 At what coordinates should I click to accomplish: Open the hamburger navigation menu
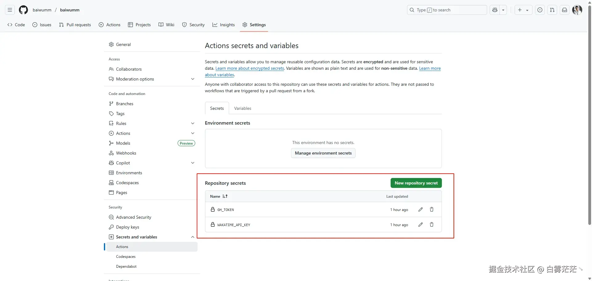10,10
